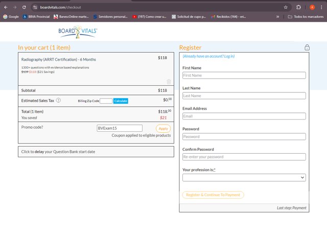Click the sales tax help question icon
This screenshot has width=327, height=239.
58,101
